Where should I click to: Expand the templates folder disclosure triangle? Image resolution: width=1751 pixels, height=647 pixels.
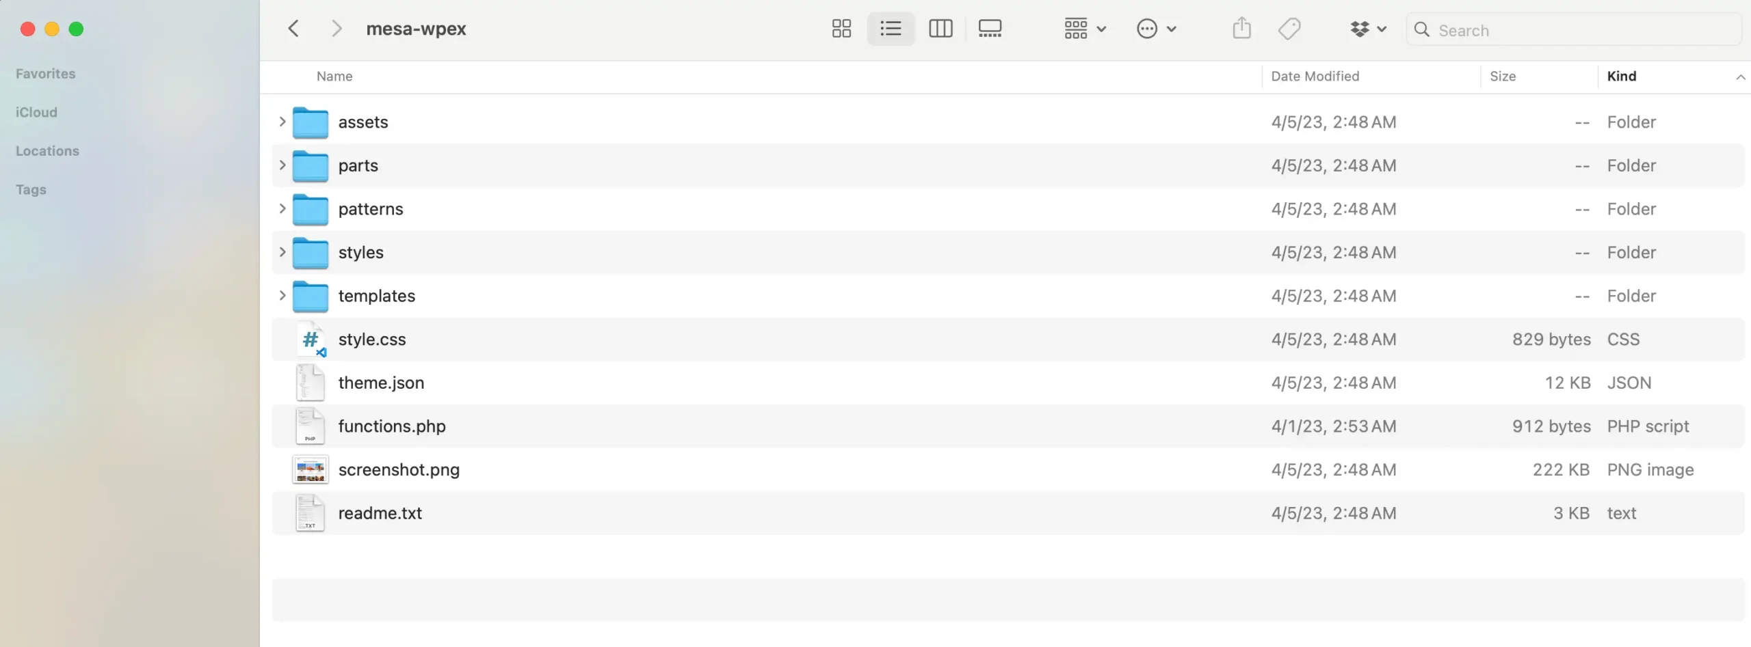pos(282,296)
